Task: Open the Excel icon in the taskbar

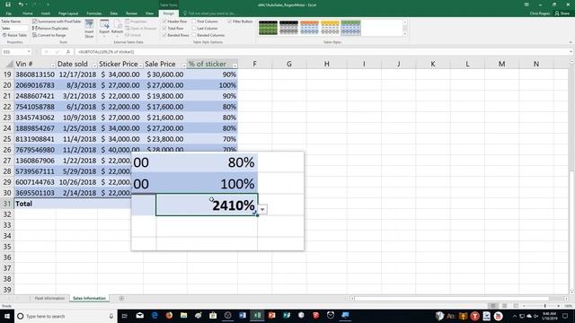Action: point(257,316)
